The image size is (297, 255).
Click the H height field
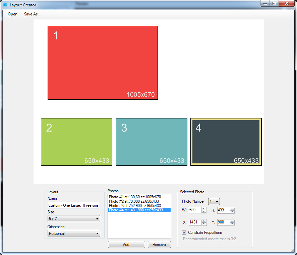pos(224,210)
